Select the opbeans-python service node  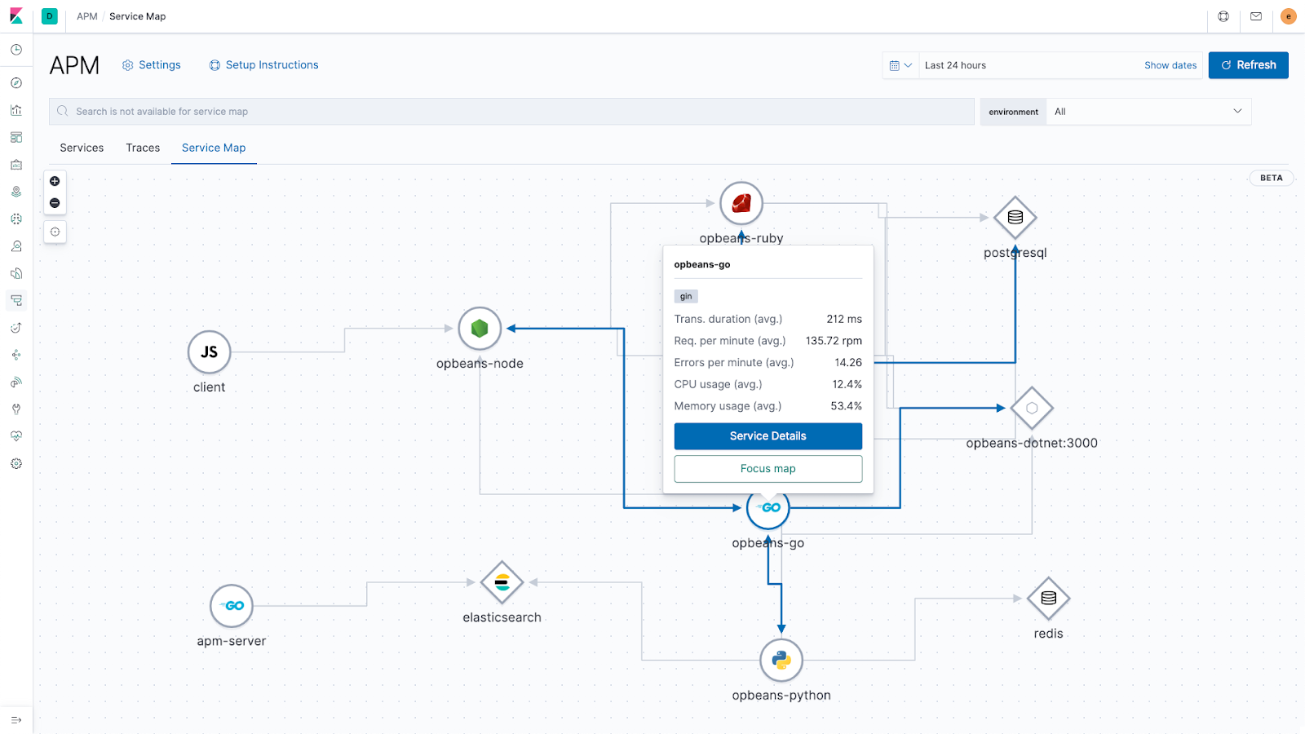tap(781, 660)
